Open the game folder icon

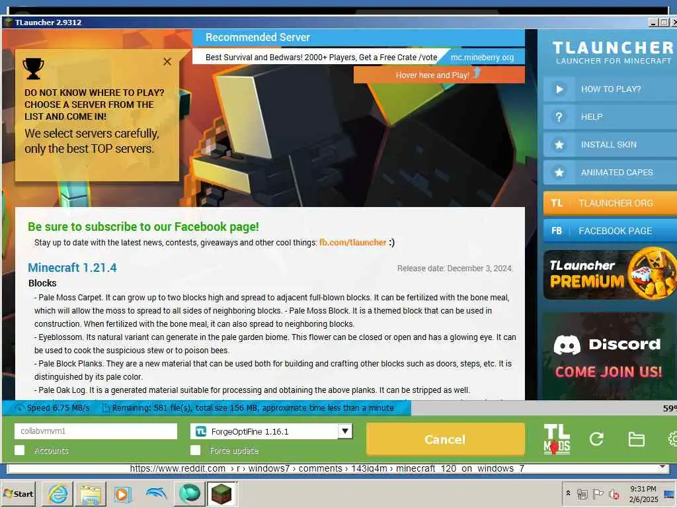(636, 439)
